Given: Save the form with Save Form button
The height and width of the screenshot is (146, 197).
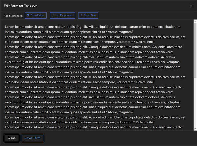Looking at the screenshot, I should point(33,138).
